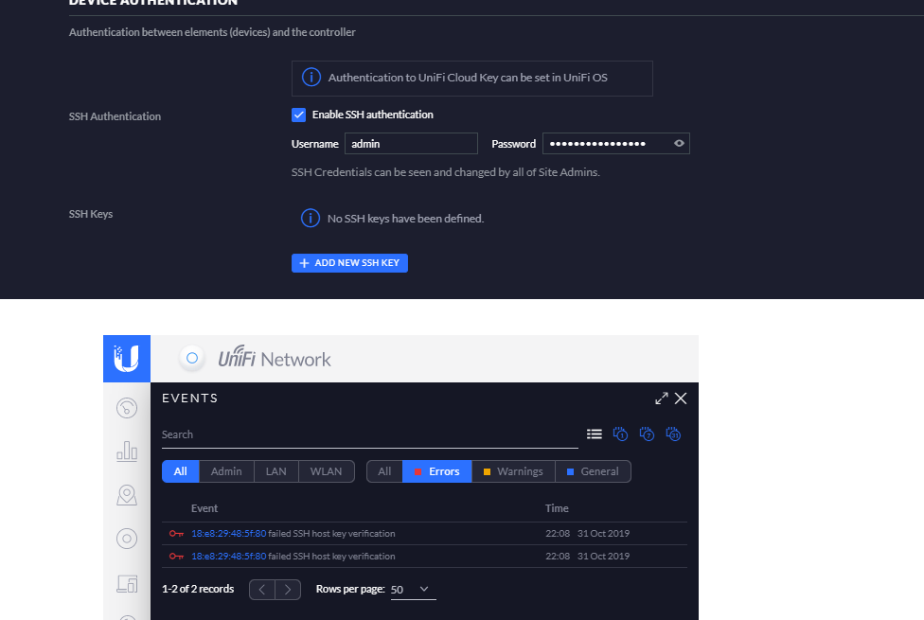Open the Clients icon in the sidebar
The height and width of the screenshot is (620, 924).
(x=127, y=583)
